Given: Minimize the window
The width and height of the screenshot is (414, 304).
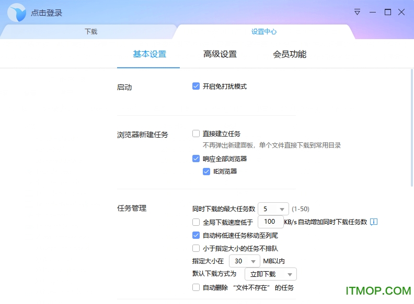Looking at the screenshot, I should [x=373, y=12].
